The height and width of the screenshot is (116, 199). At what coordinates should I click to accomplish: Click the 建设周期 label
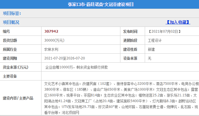(10, 58)
